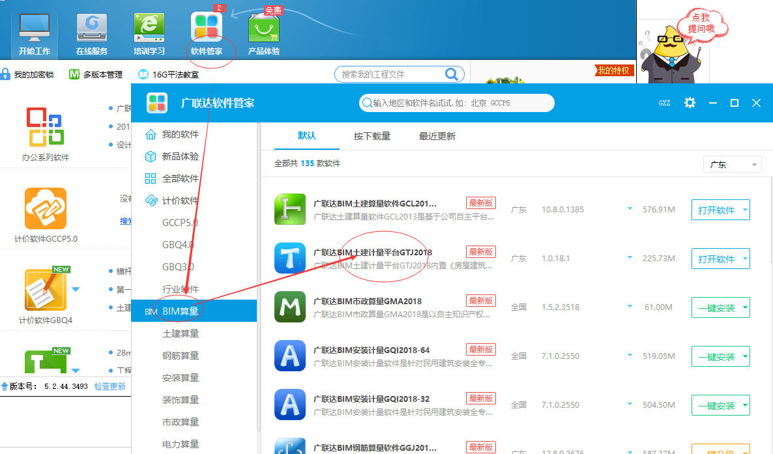Focus the 输入地区和软件名 search box

[x=456, y=103]
